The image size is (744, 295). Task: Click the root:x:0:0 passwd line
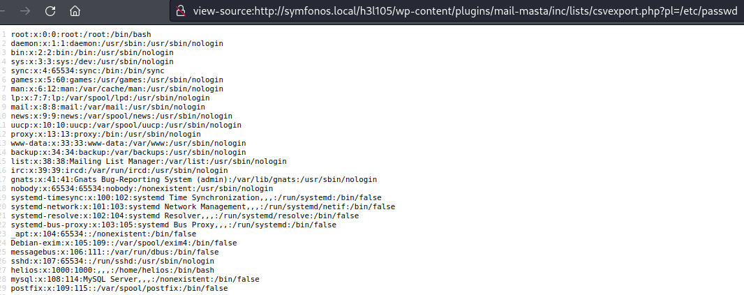point(81,34)
